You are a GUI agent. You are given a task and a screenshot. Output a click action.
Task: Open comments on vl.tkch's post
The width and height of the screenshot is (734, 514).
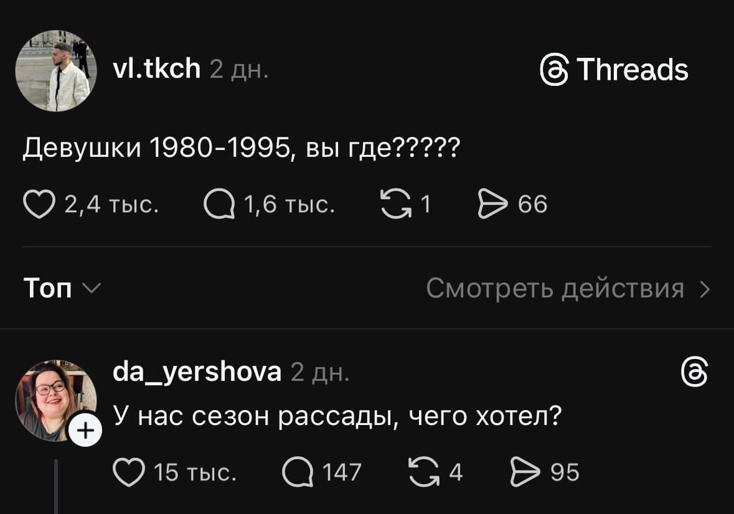[x=220, y=205]
